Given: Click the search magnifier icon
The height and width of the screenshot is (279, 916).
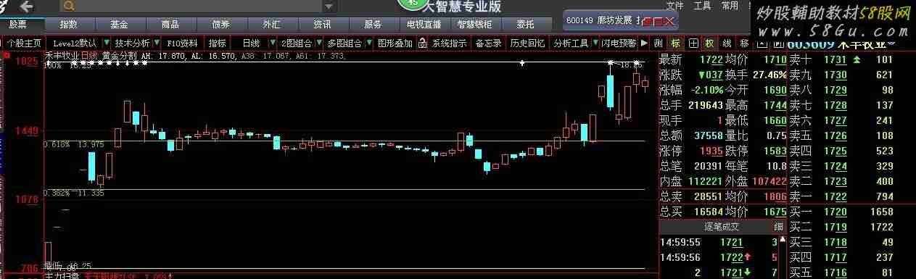Looking at the screenshot, I should click(68, 7).
